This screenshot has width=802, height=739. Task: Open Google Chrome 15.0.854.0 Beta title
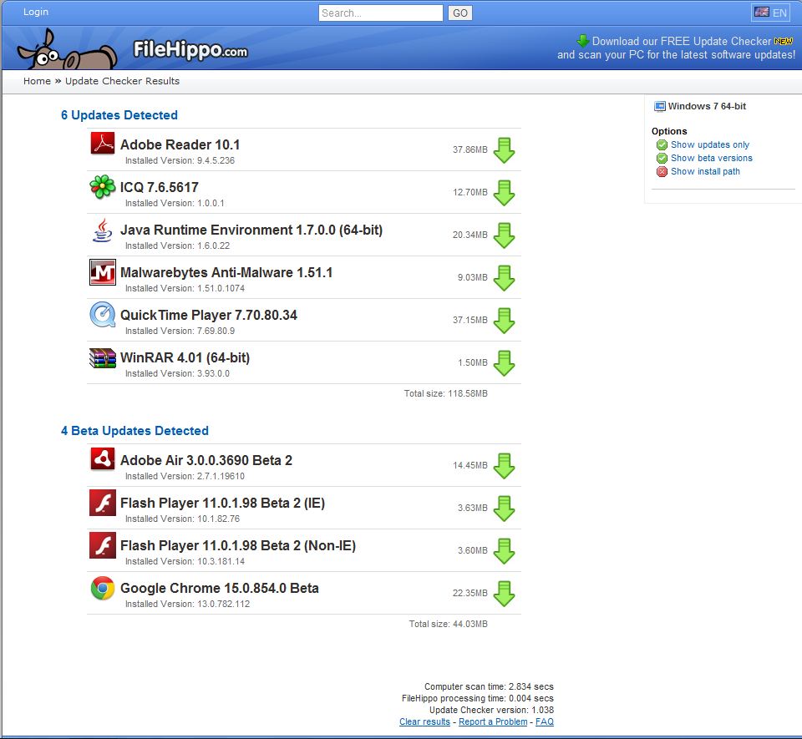220,588
